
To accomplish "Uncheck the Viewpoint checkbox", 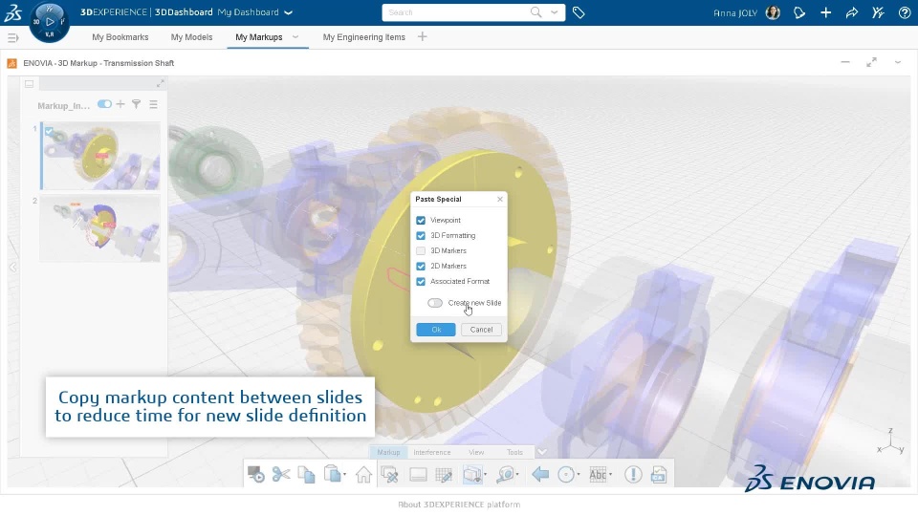I will (x=421, y=221).
